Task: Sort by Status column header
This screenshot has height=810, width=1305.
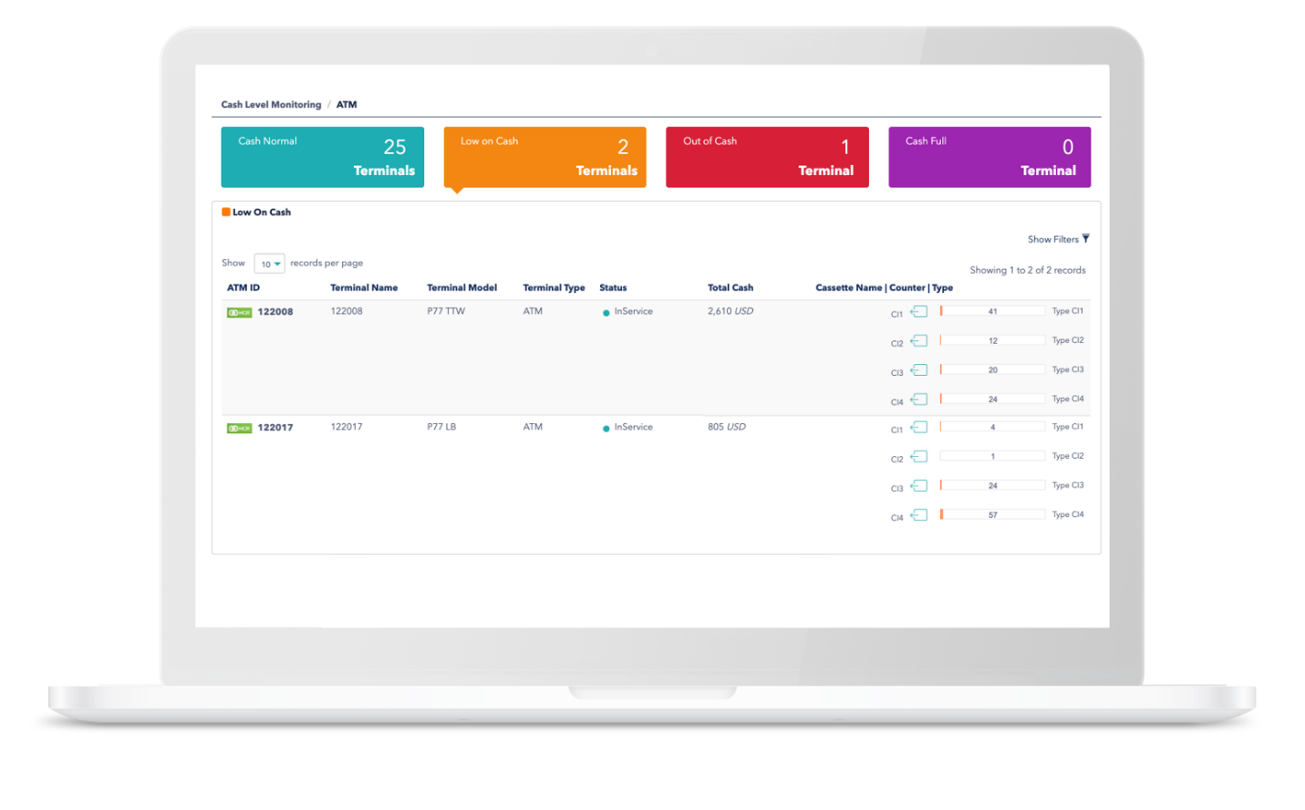Action: tap(613, 288)
